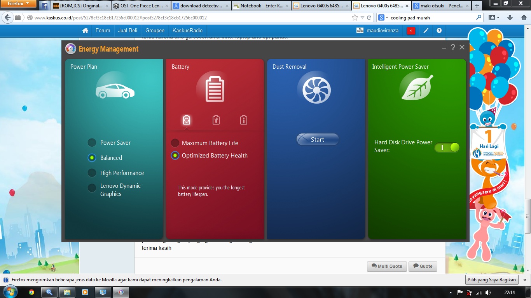Click the Kaskus header help question icon
Screen dimensions: 531x298
click(x=439, y=31)
